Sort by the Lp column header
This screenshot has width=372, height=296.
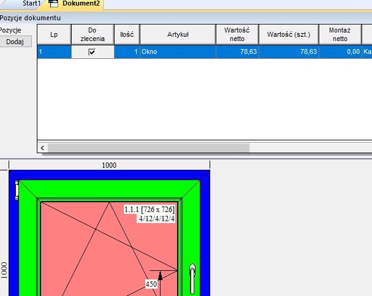[54, 34]
